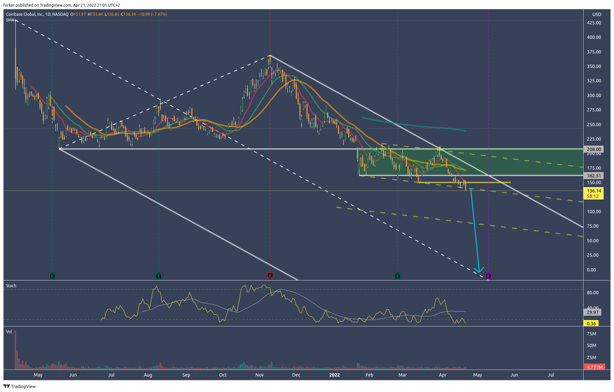
Task: Click the open price value O151.97
Action: [78, 14]
